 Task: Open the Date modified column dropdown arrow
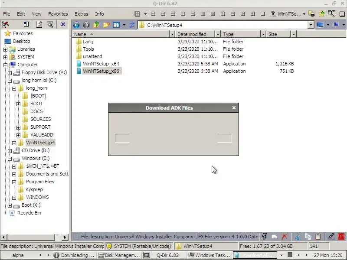click(218, 34)
